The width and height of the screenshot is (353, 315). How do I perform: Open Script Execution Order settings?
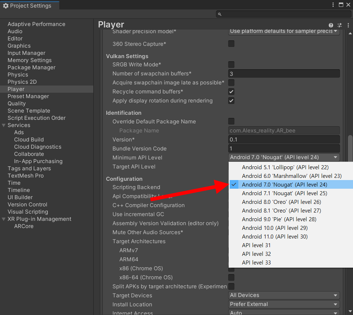coord(37,118)
